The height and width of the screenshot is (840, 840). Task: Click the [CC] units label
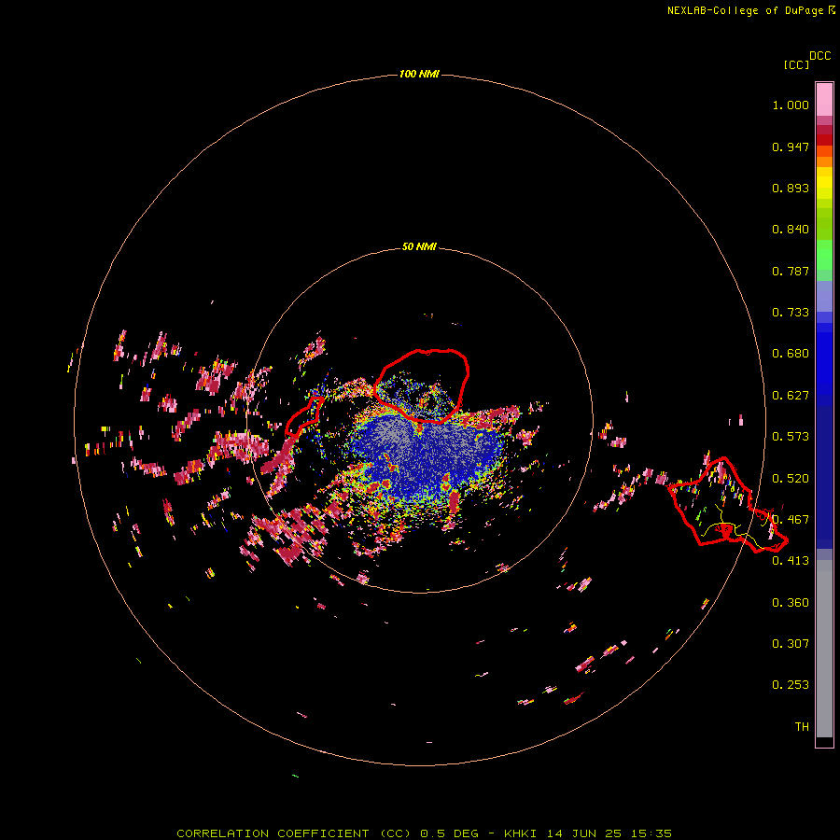click(796, 64)
